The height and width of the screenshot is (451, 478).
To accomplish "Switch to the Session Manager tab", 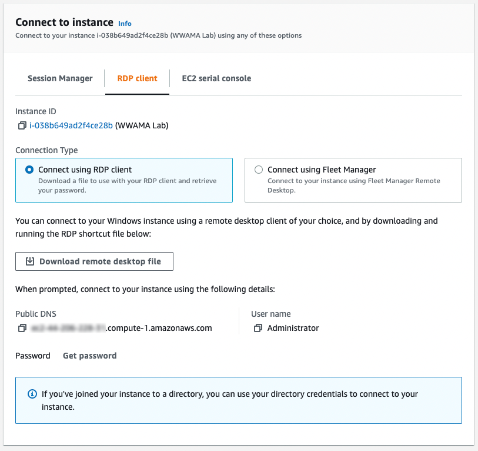I will [60, 78].
